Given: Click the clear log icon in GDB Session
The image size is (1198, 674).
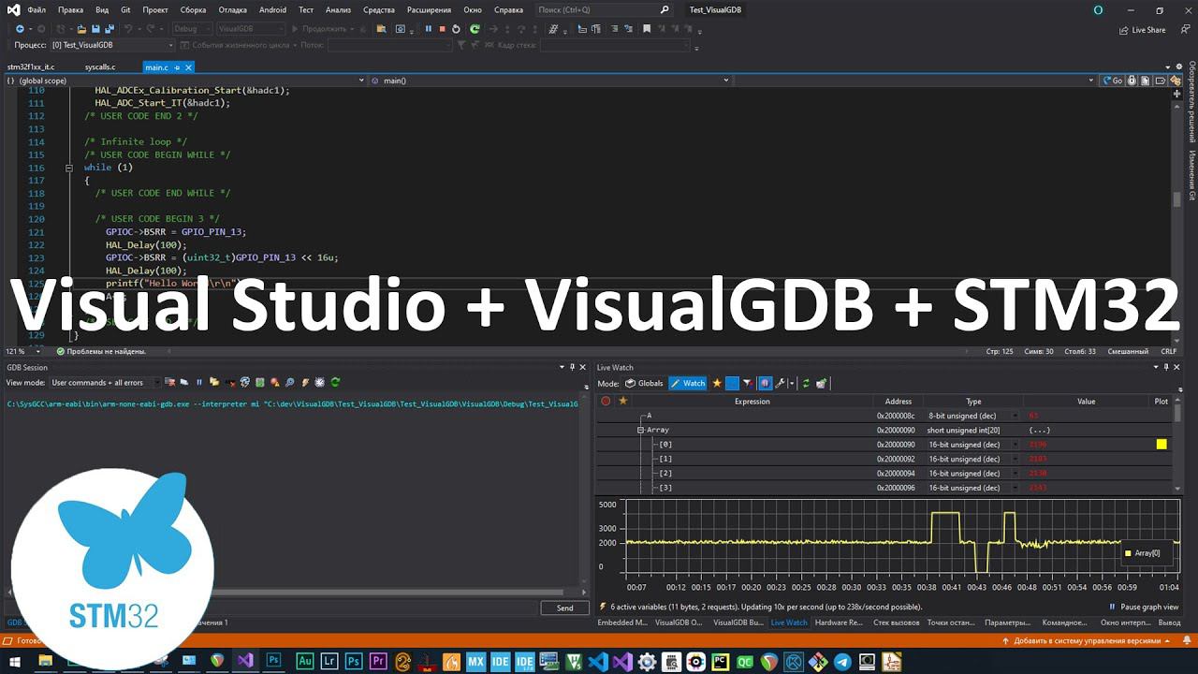Looking at the screenshot, I should coord(169,382).
